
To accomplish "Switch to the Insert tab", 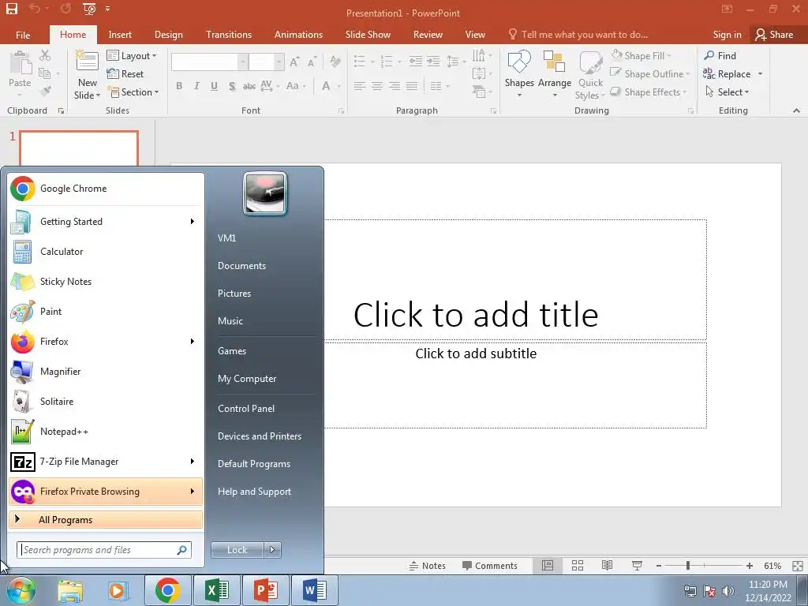I will coord(120,35).
